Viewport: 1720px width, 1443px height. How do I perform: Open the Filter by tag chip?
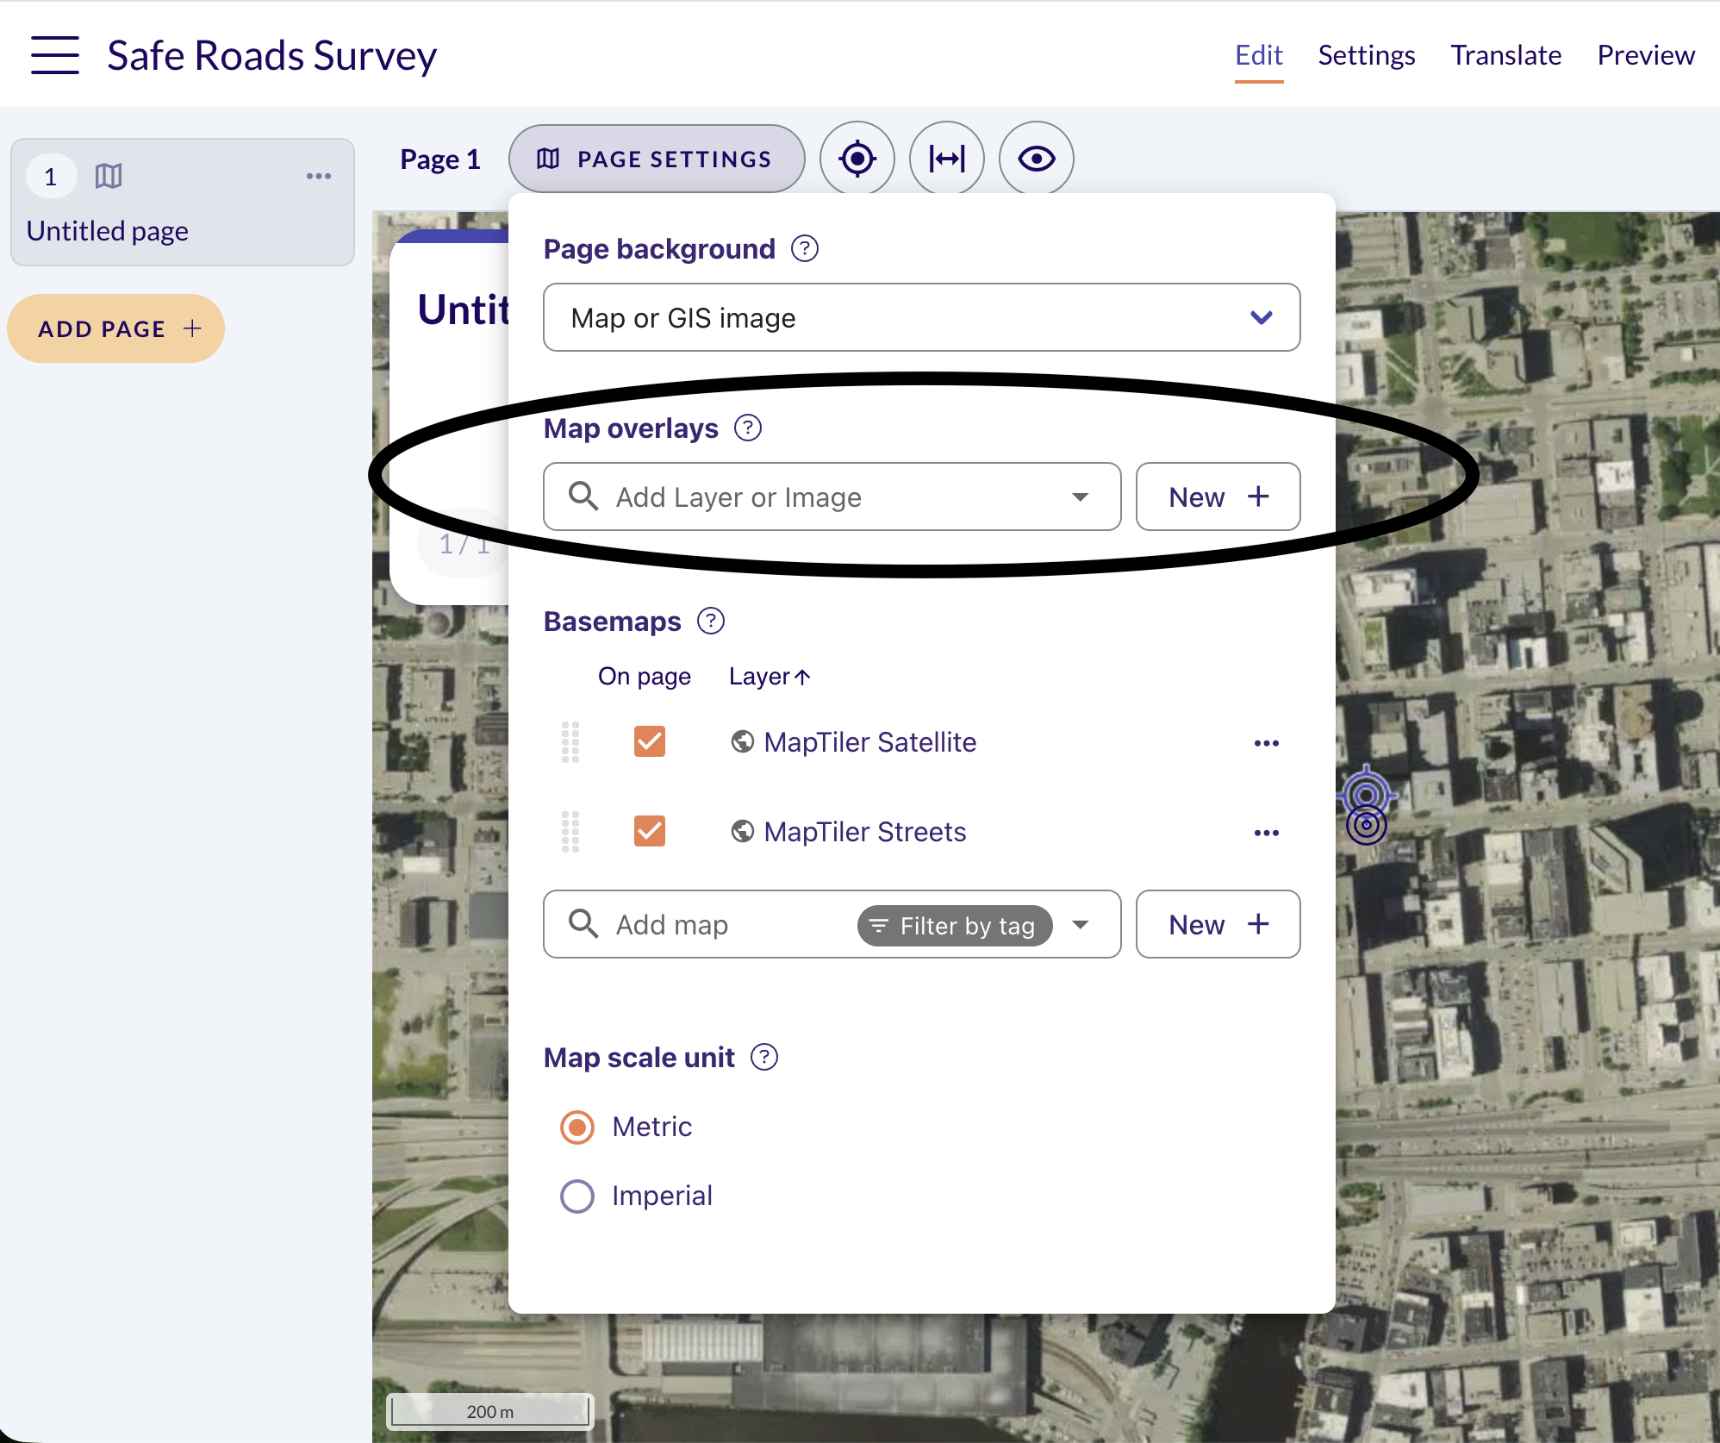click(955, 926)
